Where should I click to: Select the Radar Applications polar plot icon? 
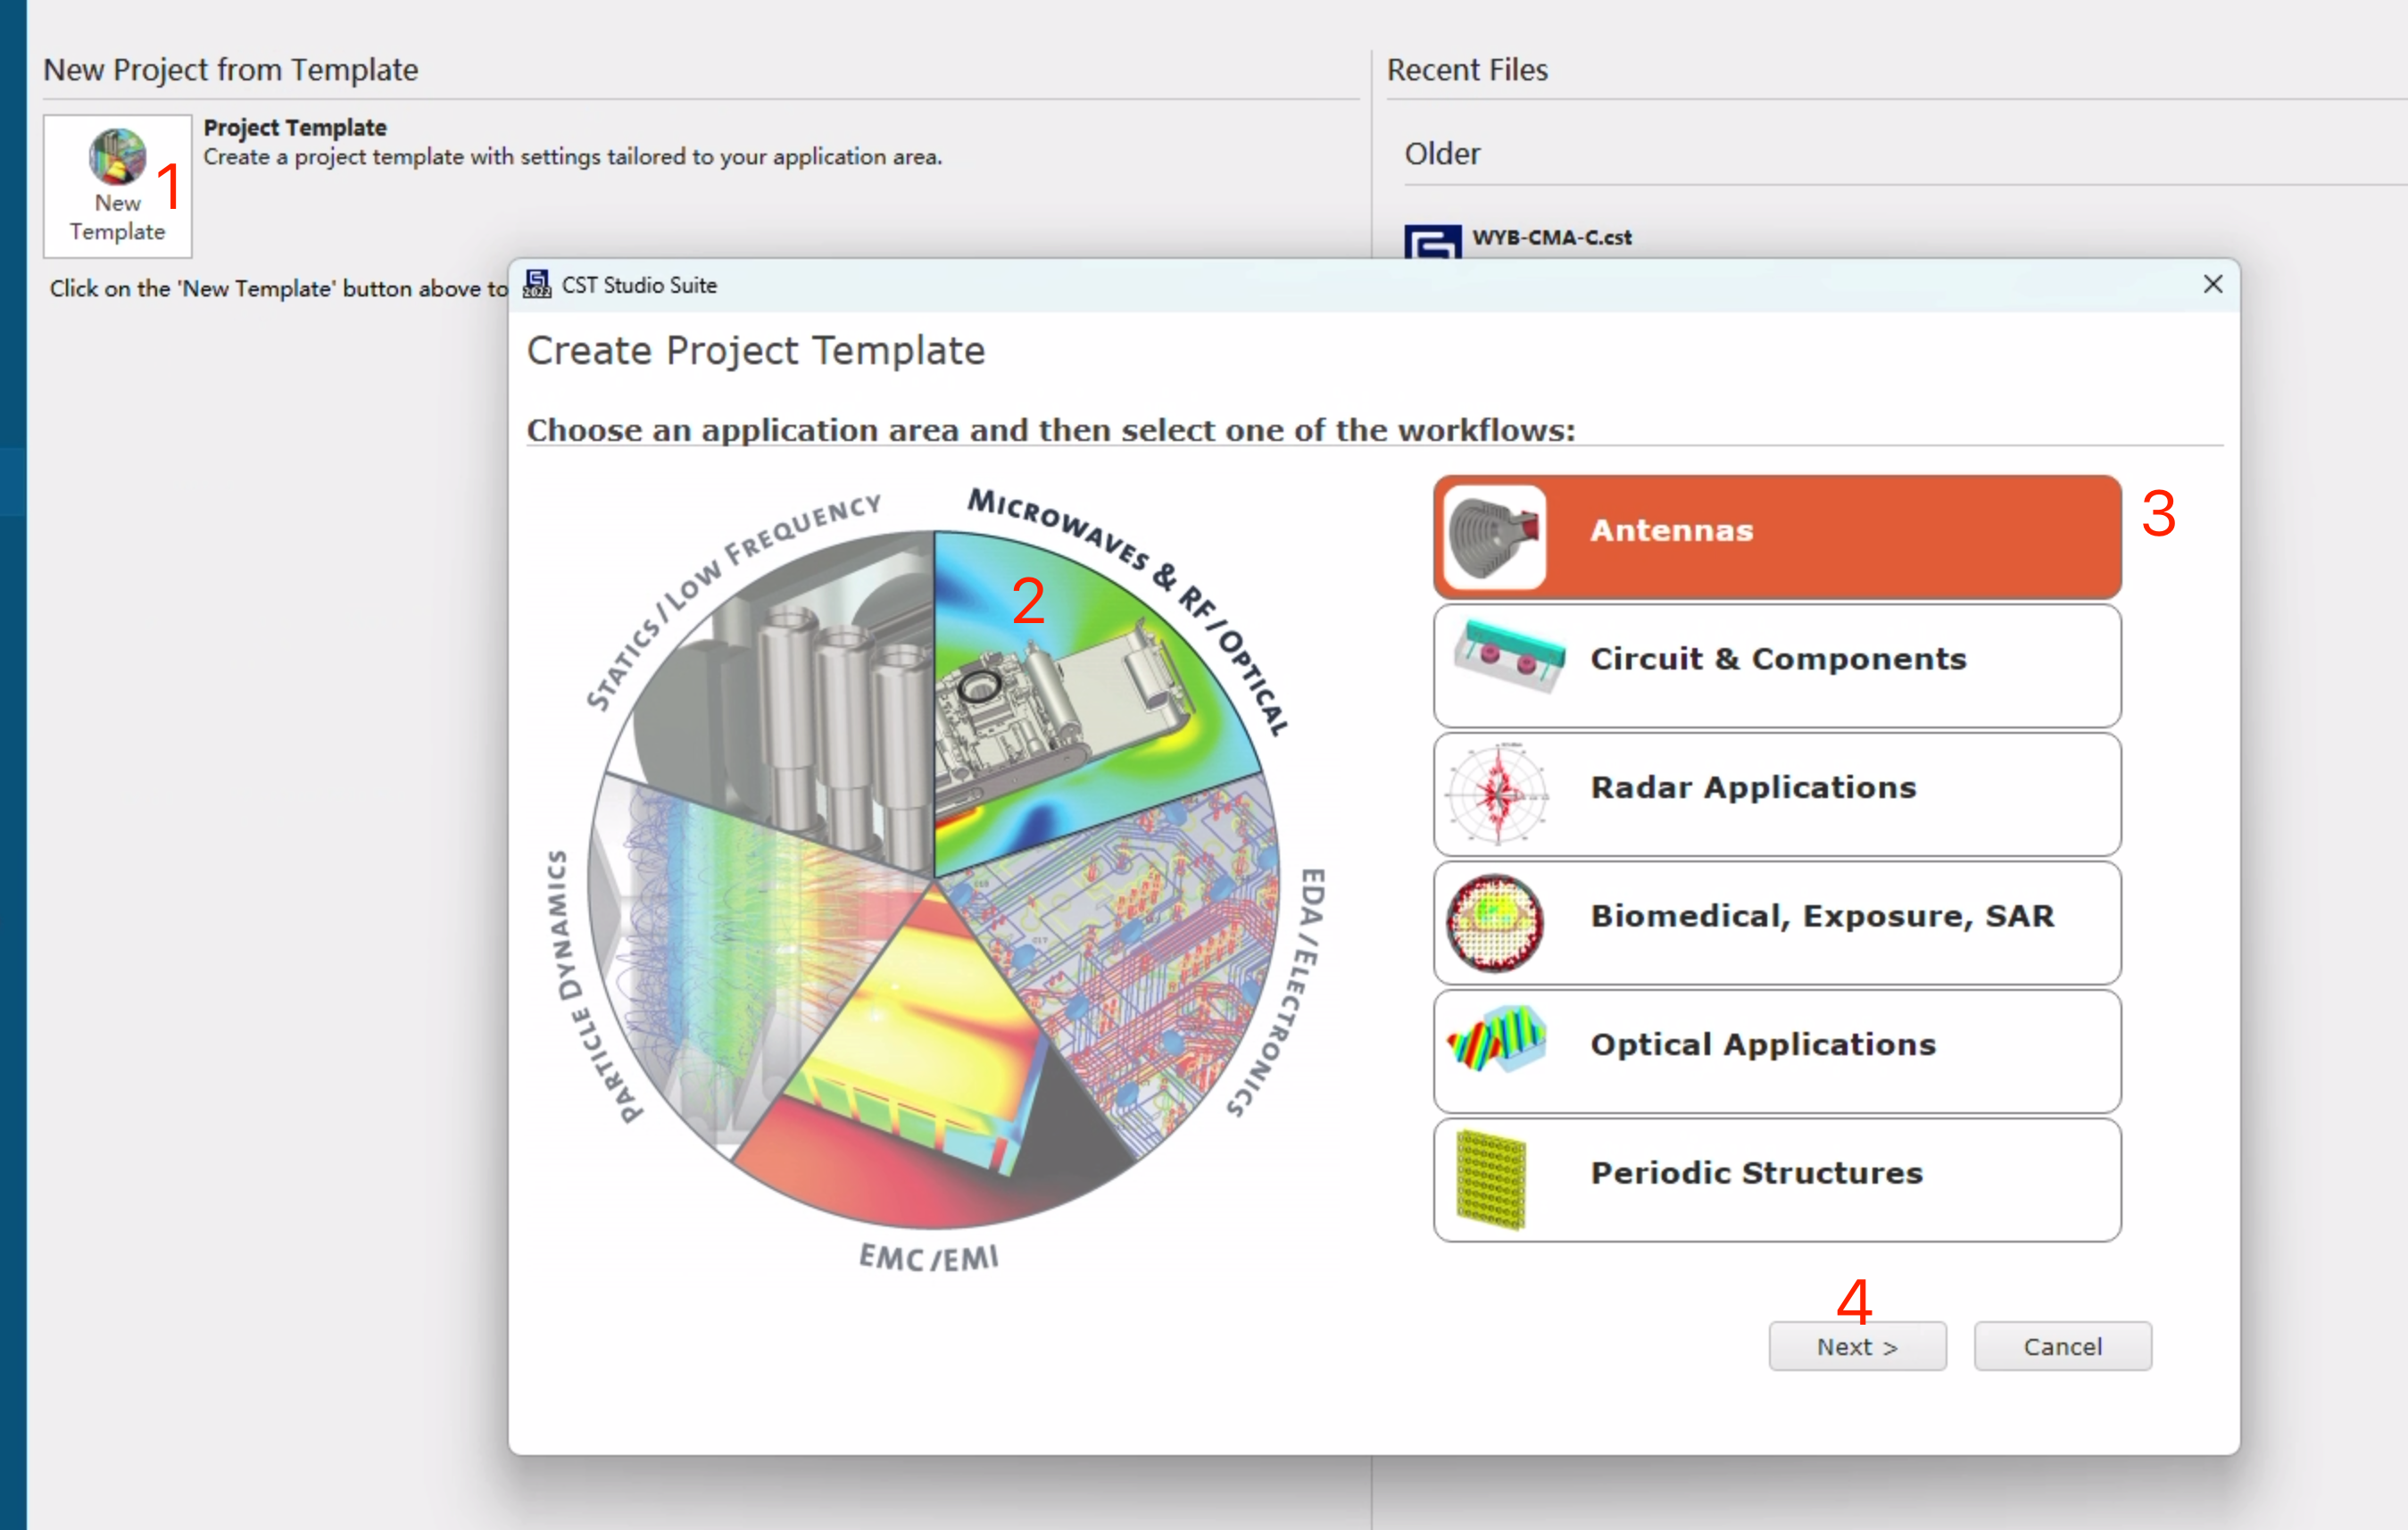pyautogui.click(x=1497, y=794)
